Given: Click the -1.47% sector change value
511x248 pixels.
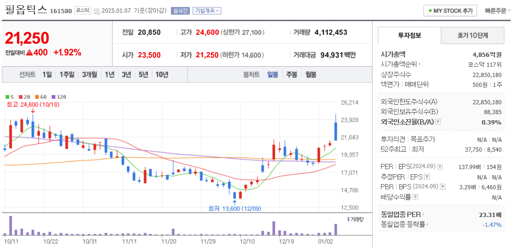Looking at the screenshot, I should tap(492, 224).
